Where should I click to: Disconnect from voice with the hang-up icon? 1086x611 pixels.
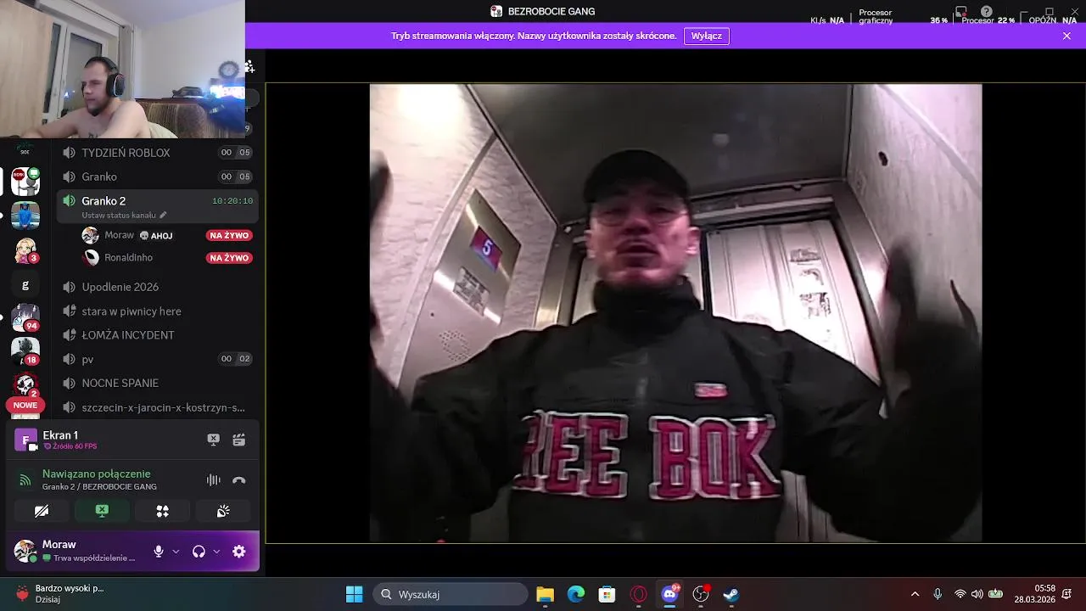click(x=239, y=480)
